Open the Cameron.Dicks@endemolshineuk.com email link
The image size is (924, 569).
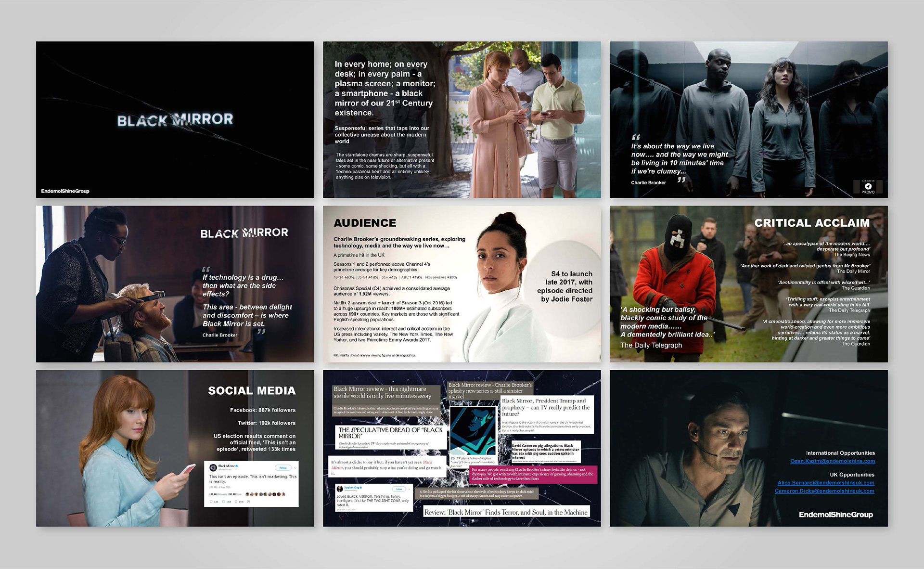click(x=824, y=491)
